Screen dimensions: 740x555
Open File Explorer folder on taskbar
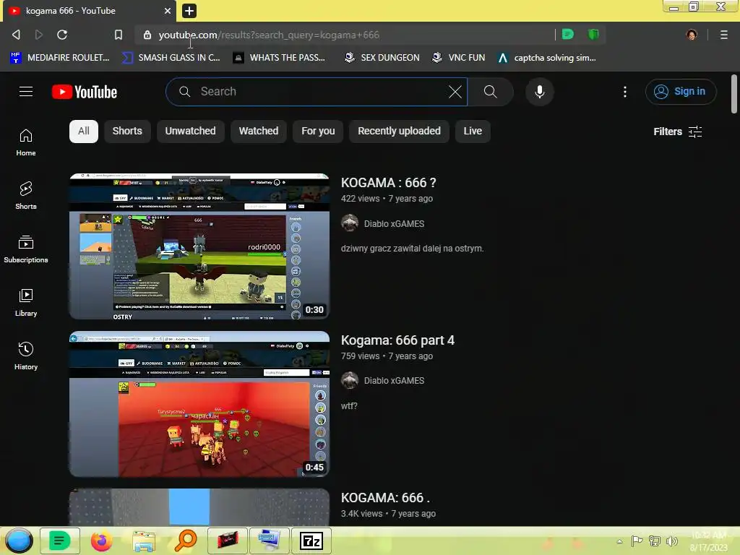144,541
